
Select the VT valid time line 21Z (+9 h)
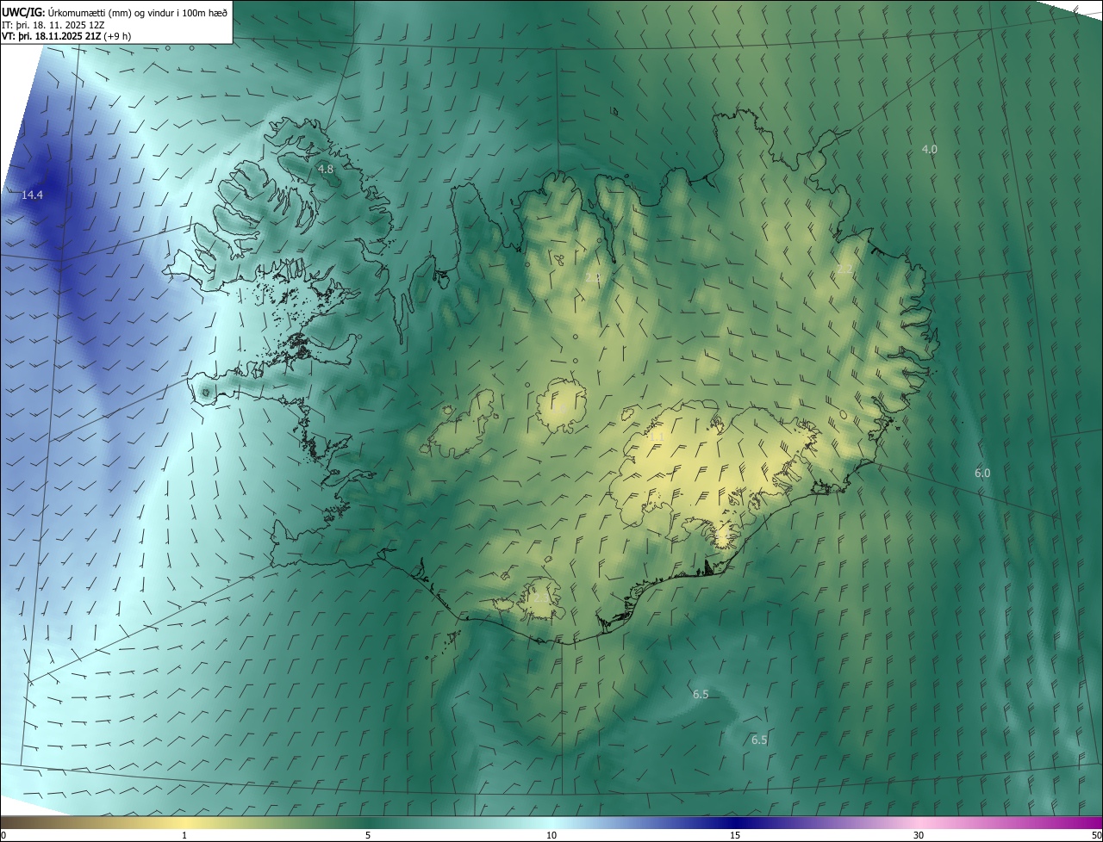pos(66,36)
